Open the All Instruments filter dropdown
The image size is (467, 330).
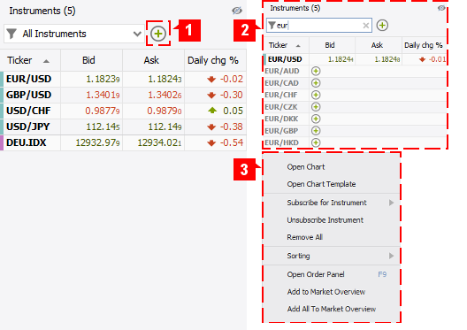tap(74, 34)
